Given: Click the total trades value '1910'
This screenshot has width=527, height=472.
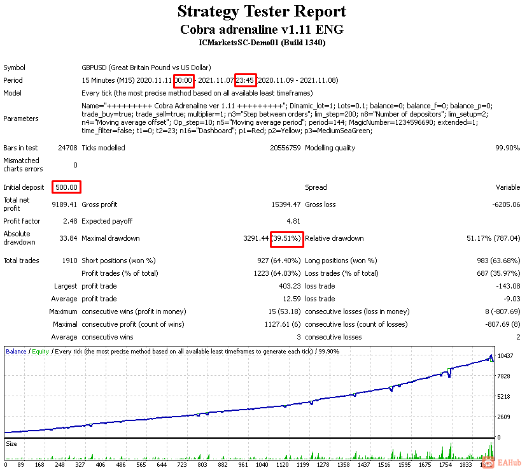Looking at the screenshot, I should (69, 261).
